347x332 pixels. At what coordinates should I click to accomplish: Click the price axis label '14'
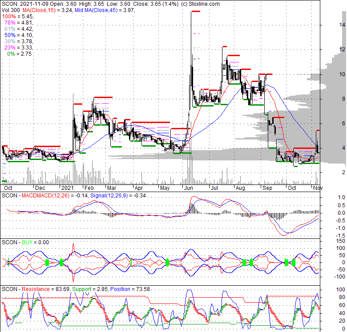point(342,25)
